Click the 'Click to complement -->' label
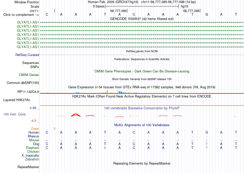The width and height of the screenshot is (244, 173). (21, 15)
